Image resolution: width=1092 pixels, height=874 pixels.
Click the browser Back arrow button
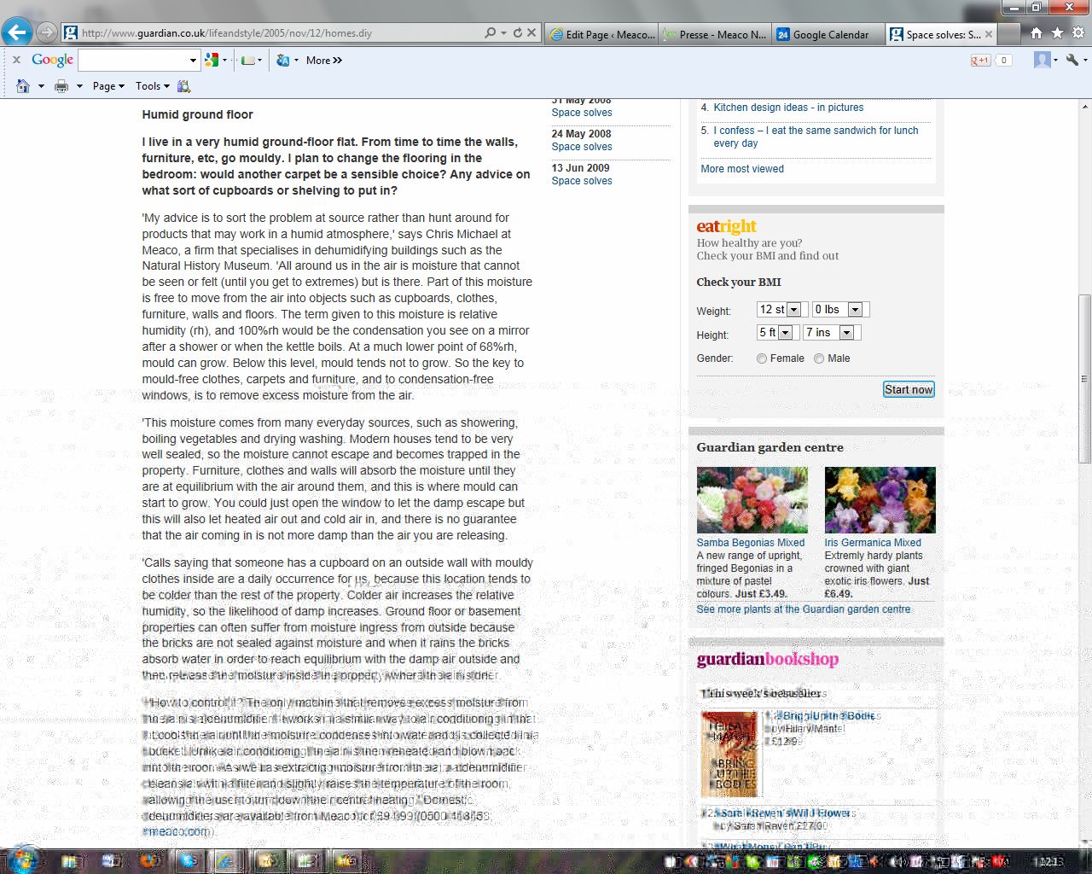16,33
